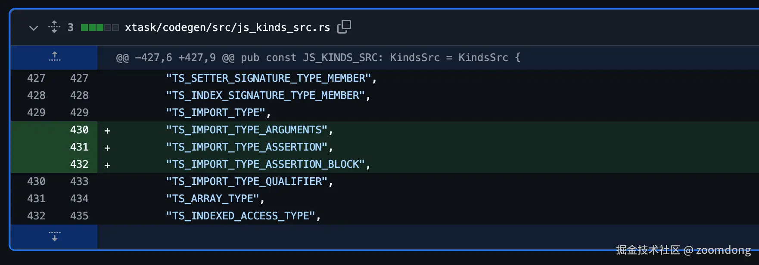Click new line number 435
This screenshot has width=759, height=265.
click(79, 216)
